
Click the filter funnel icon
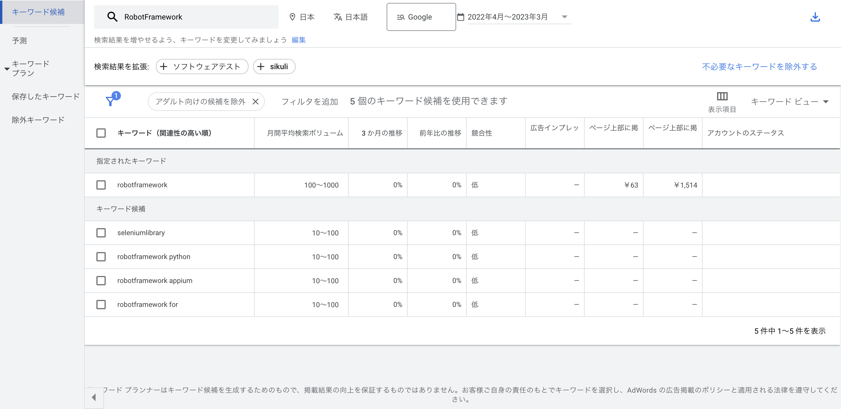pos(111,101)
